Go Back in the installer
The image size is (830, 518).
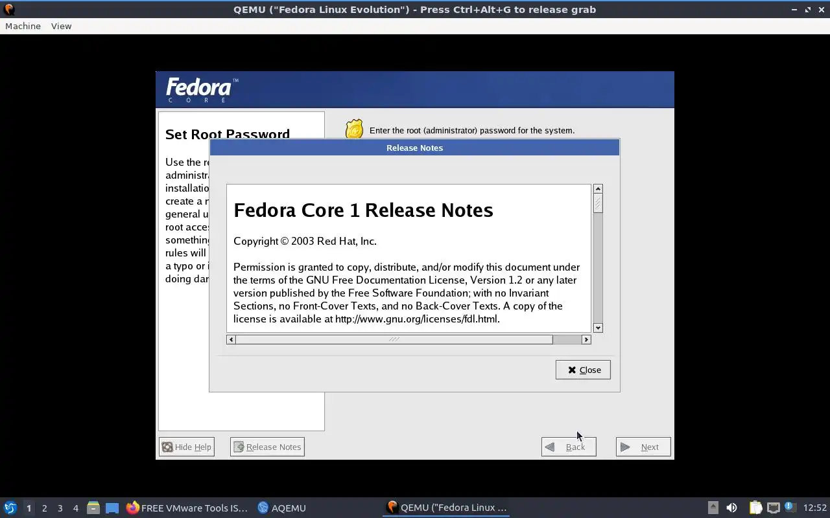click(x=569, y=447)
